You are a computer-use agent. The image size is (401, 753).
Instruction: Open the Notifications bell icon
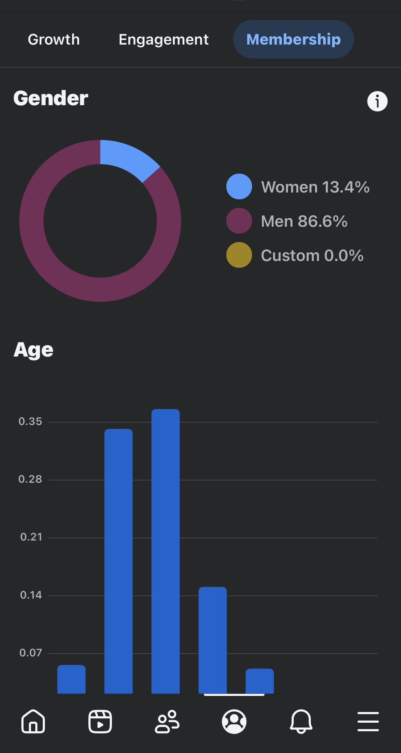(301, 721)
